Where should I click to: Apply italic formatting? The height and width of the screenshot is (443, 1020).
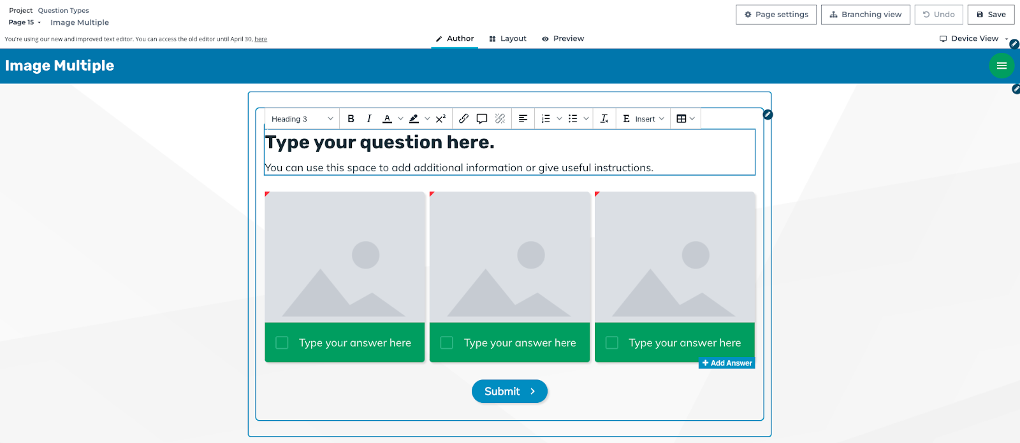coord(368,119)
